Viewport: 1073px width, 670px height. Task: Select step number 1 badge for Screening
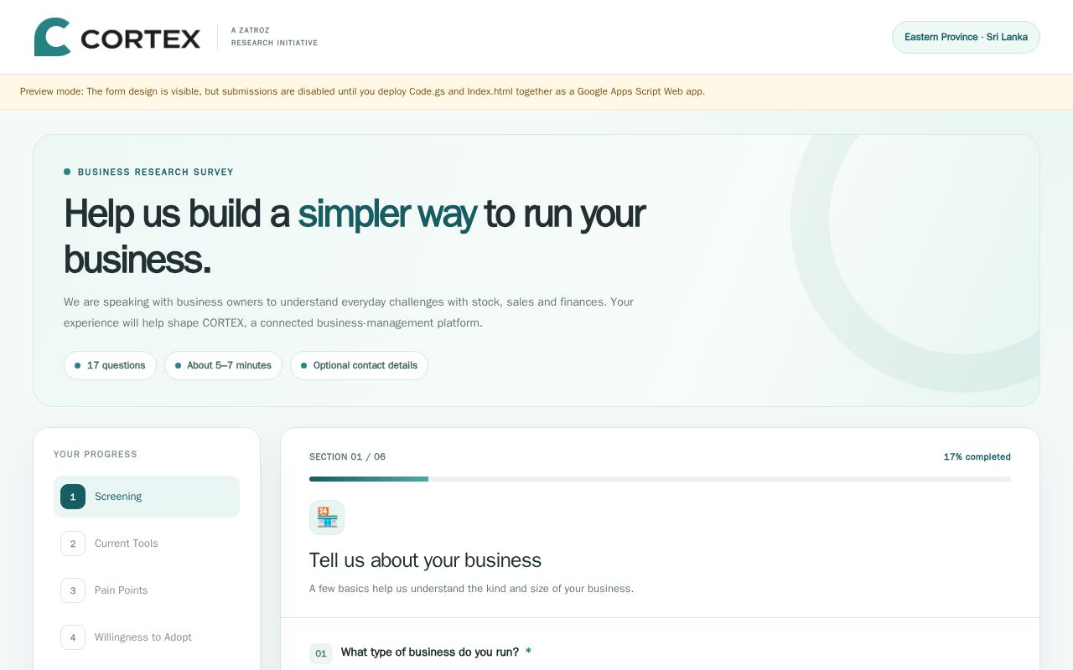pyautogui.click(x=73, y=497)
